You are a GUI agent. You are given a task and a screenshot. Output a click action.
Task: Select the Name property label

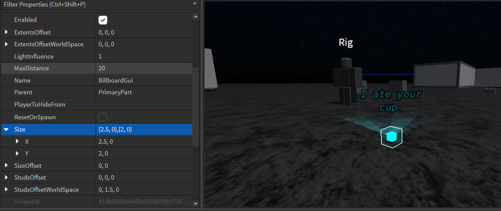(x=22, y=81)
